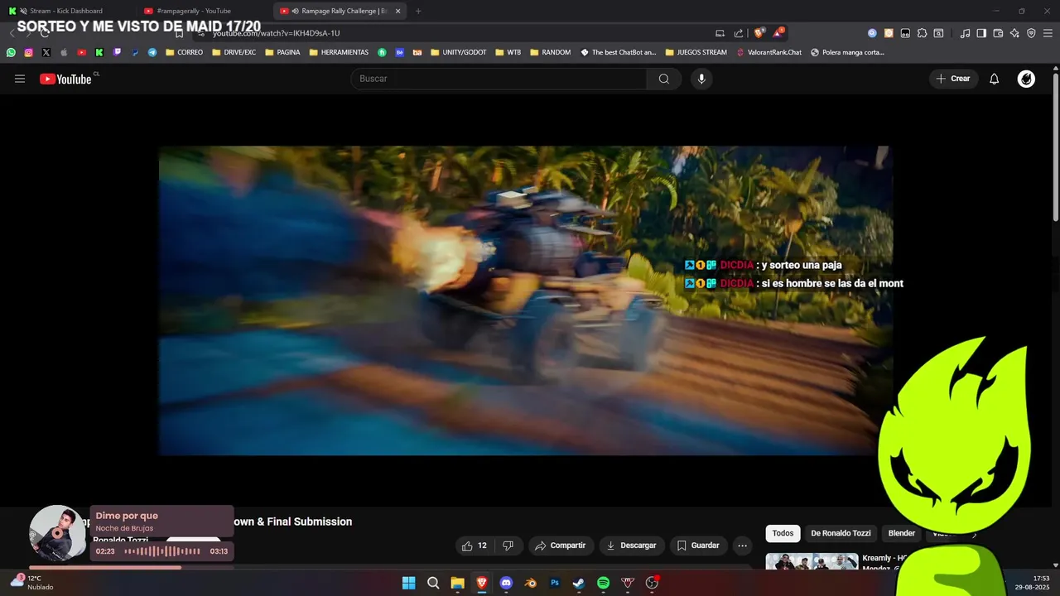Open the UNITY/GODOT bookmarks folder
This screenshot has height=596, width=1060.
point(458,52)
